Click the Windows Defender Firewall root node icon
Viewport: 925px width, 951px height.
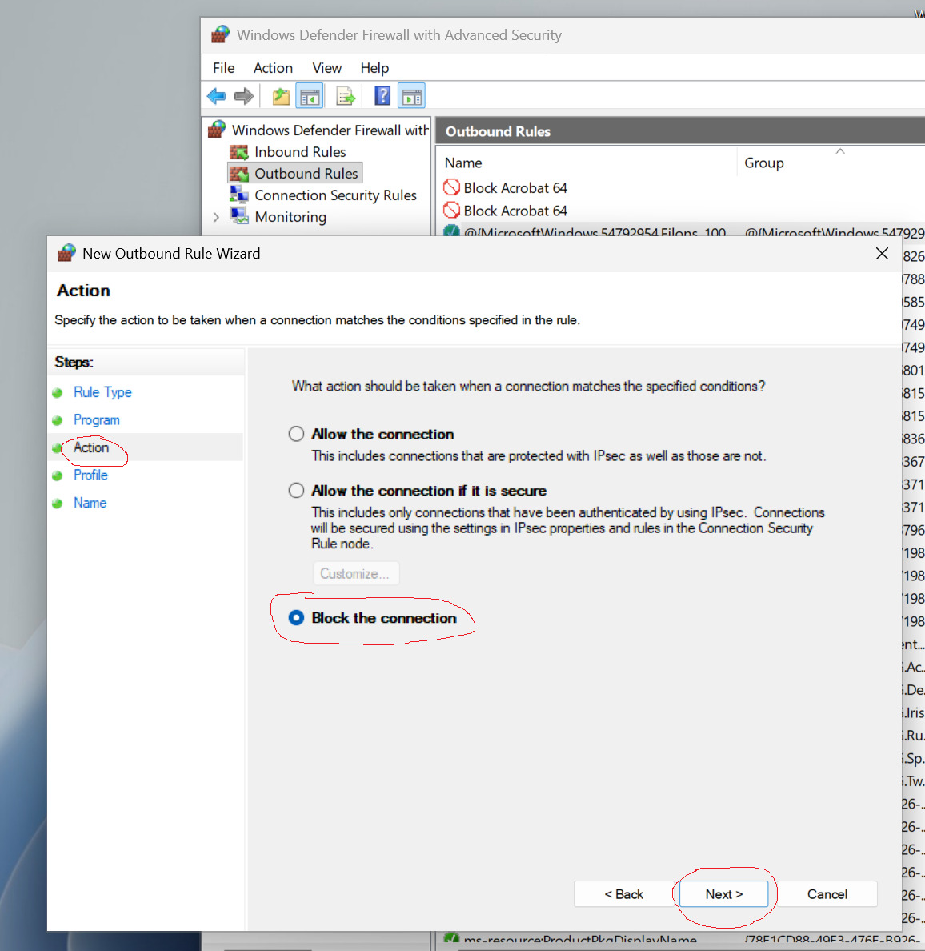(217, 129)
